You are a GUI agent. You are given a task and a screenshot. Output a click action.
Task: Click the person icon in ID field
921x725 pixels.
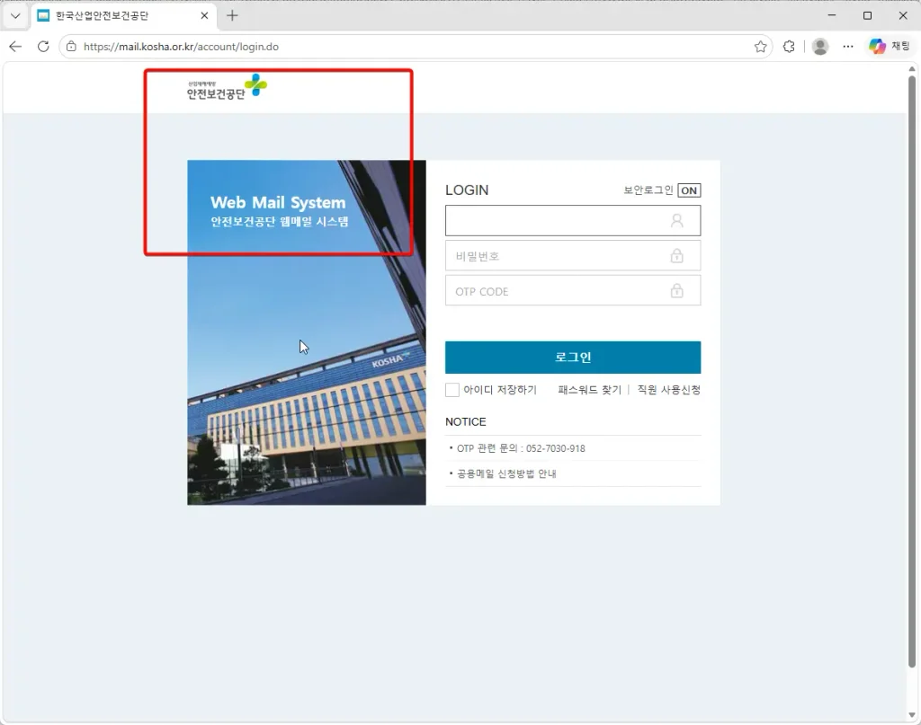tap(676, 220)
